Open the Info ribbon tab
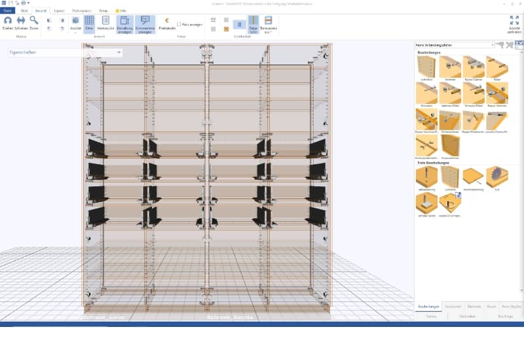 pos(121,10)
